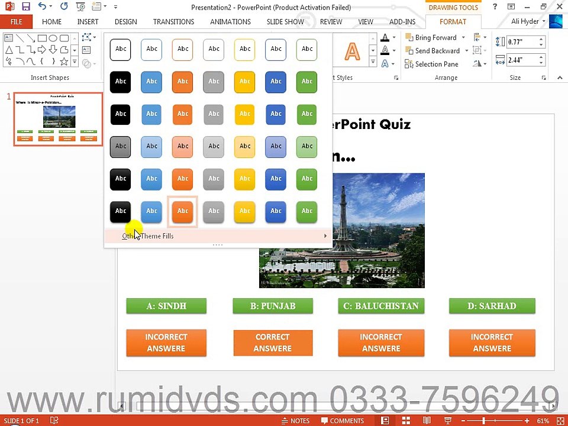Pick the Right Arrow shape in gallery

(x=42, y=50)
